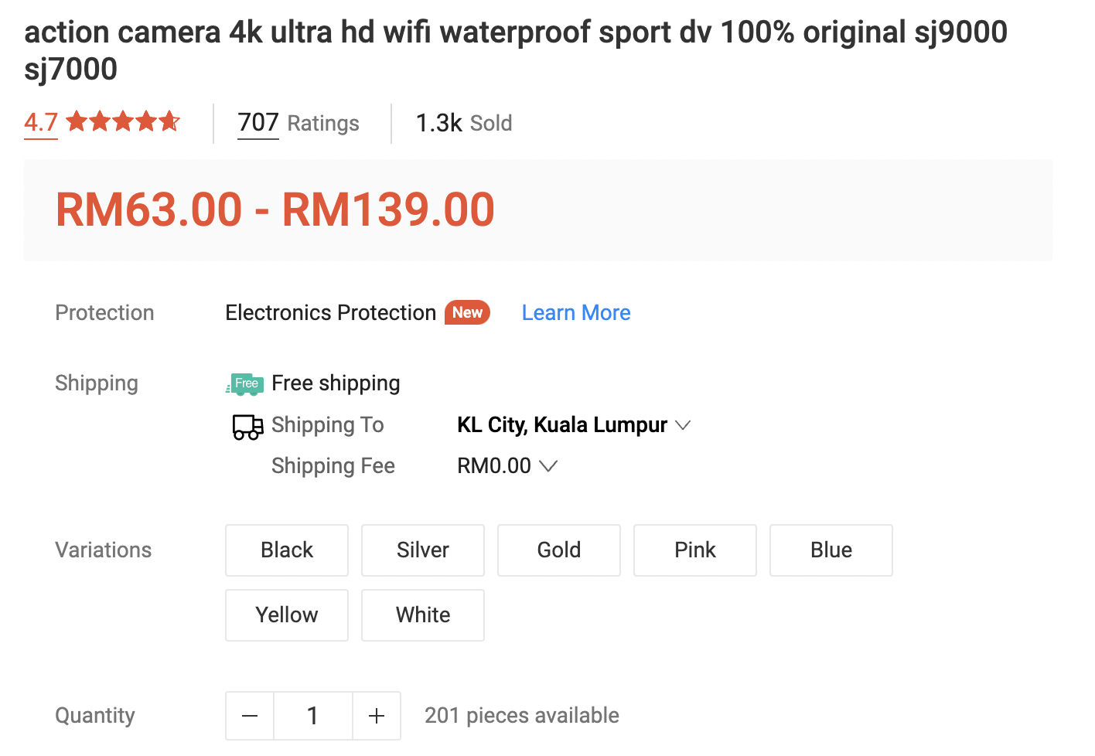This screenshot has width=1095, height=756.
Task: Select the Silver color variation
Action: tap(423, 550)
